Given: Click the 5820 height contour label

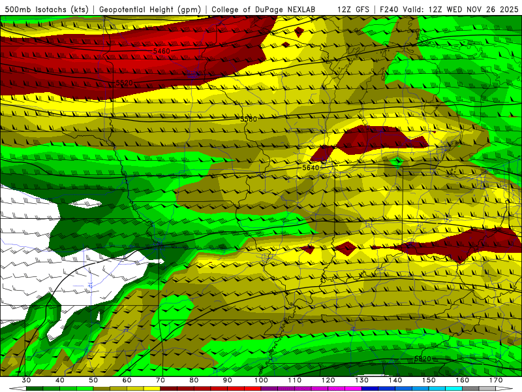Looking at the screenshot, I should pos(422,359).
